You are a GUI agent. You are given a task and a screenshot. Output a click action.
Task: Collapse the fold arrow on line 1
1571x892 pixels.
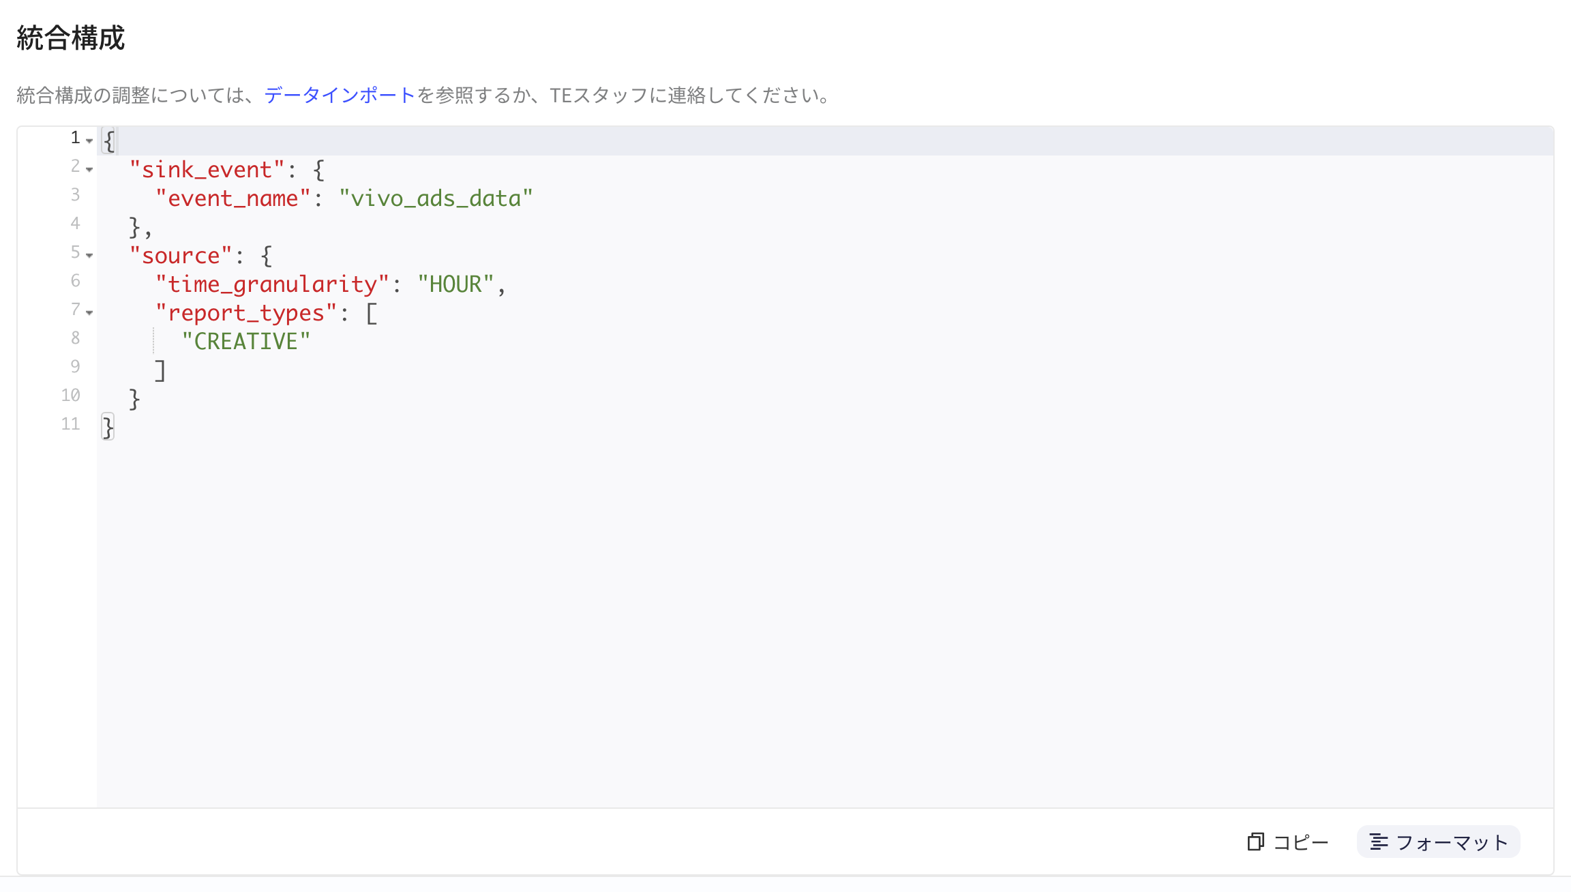(x=89, y=140)
